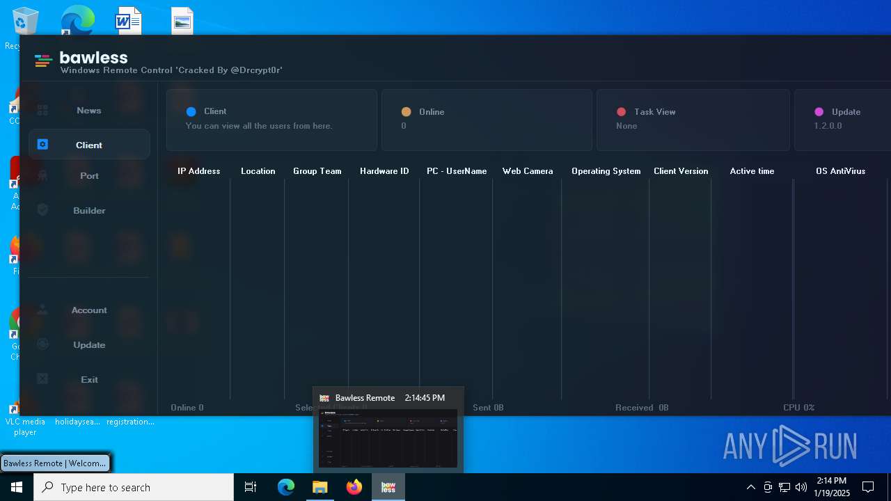Image resolution: width=891 pixels, height=501 pixels.
Task: Click the blue Client card dot
Action: tap(191, 111)
